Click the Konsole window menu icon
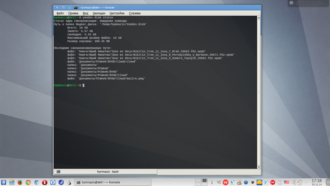The height and width of the screenshot is (186, 330). click(76, 7)
